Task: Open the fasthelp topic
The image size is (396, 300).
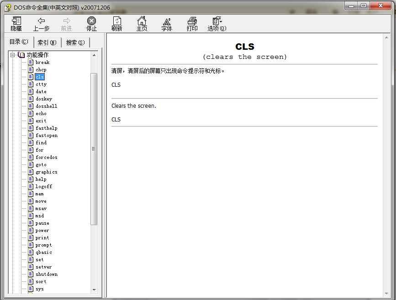Action: pyautogui.click(x=47, y=128)
